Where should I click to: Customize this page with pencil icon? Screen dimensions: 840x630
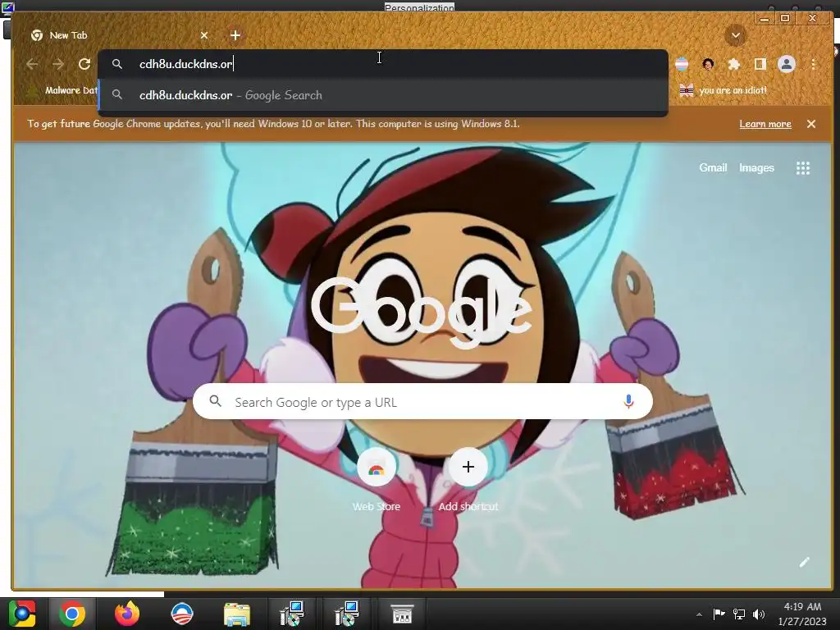click(804, 562)
